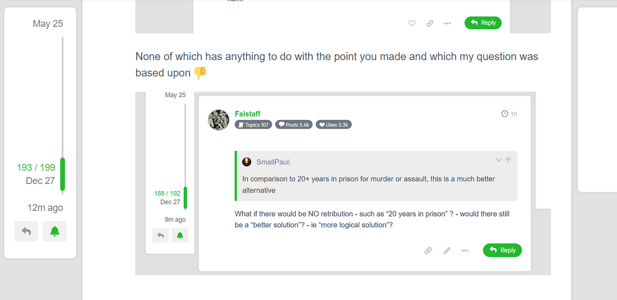Copy the link of Falstaff's post

point(428,250)
